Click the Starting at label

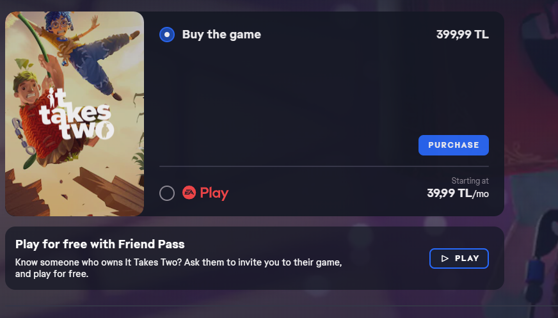470,180
